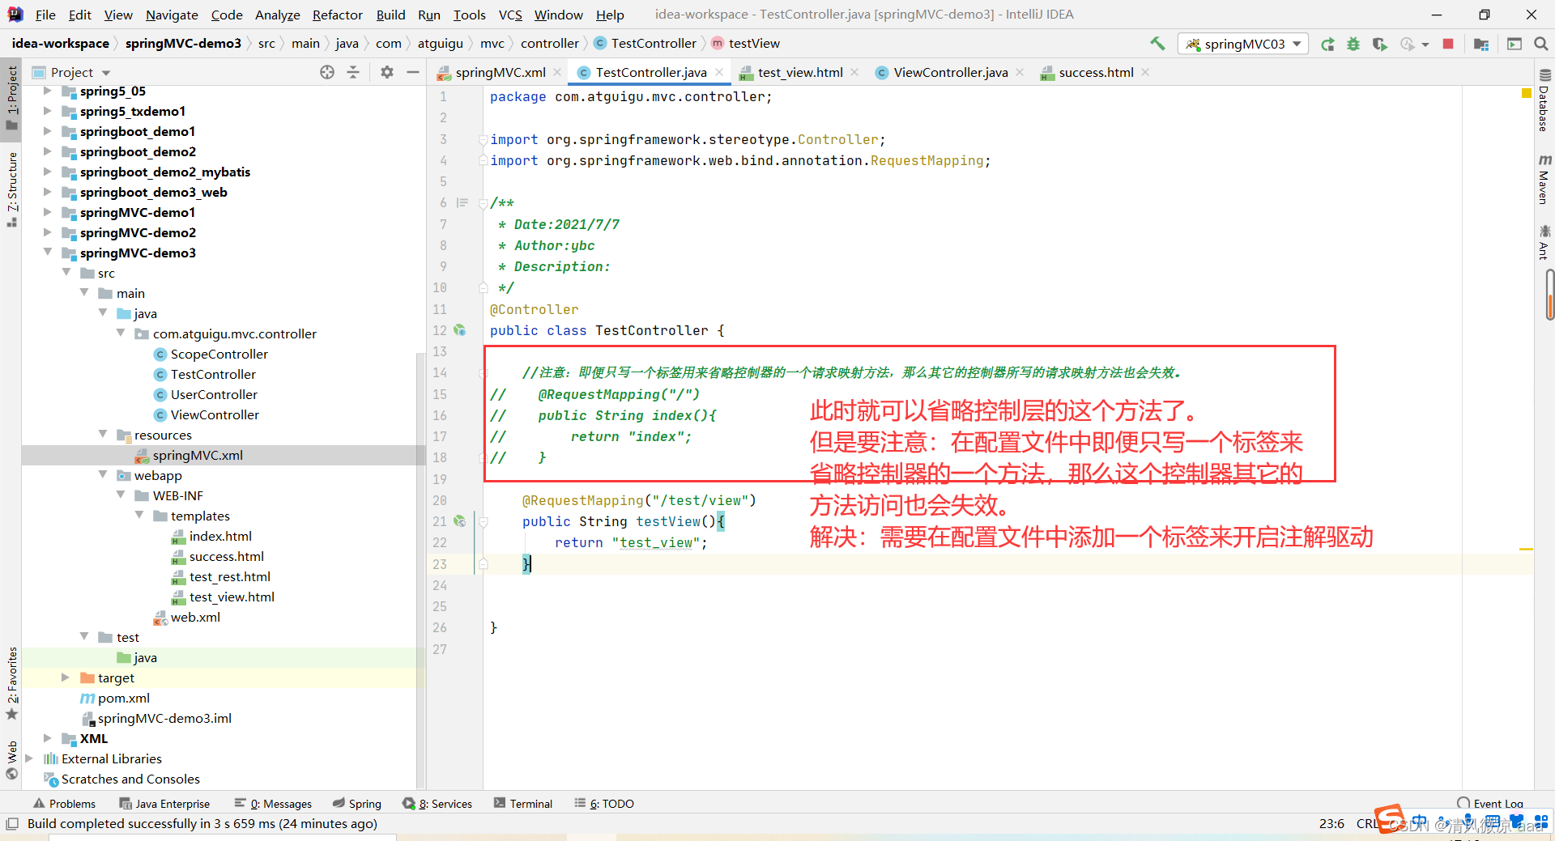Screen dimensions: 1555x841
Task: Select ScopeController class file
Action: pos(219,354)
